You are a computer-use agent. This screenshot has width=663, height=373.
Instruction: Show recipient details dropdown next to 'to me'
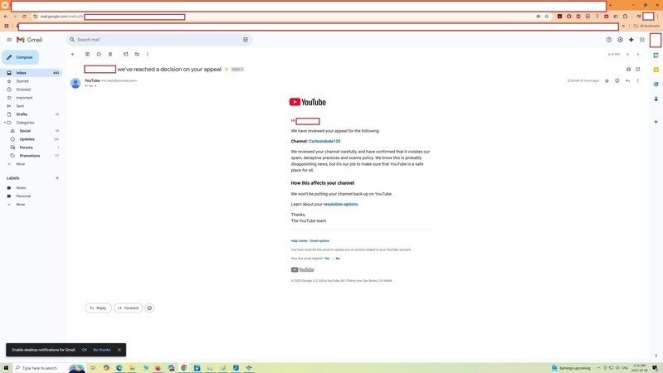pyautogui.click(x=95, y=85)
